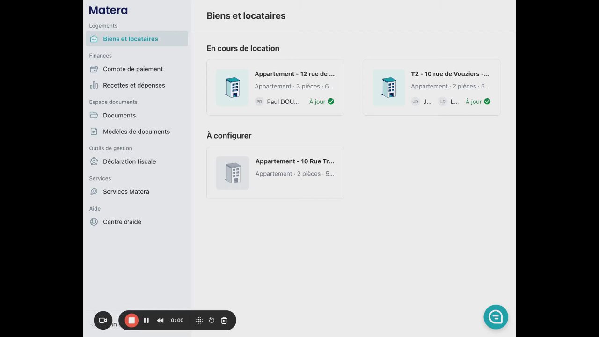Click the Modèles de documents file icon

coord(94,132)
